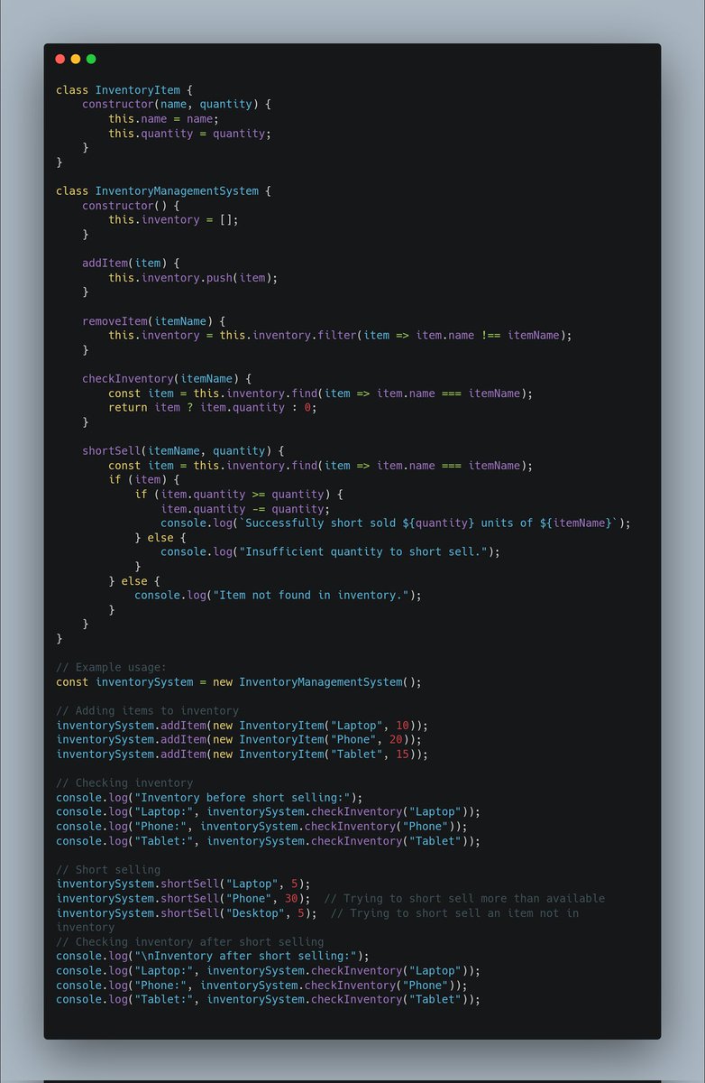Click the red close dot
This screenshot has width=705, height=1083.
[60, 59]
